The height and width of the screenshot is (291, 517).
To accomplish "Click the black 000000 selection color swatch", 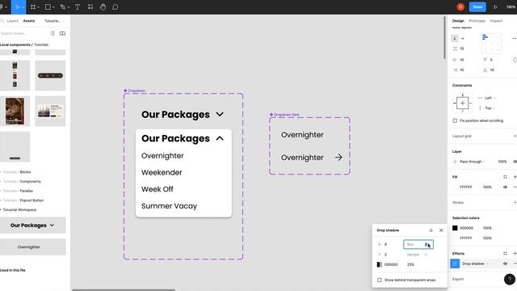I will click(455, 228).
